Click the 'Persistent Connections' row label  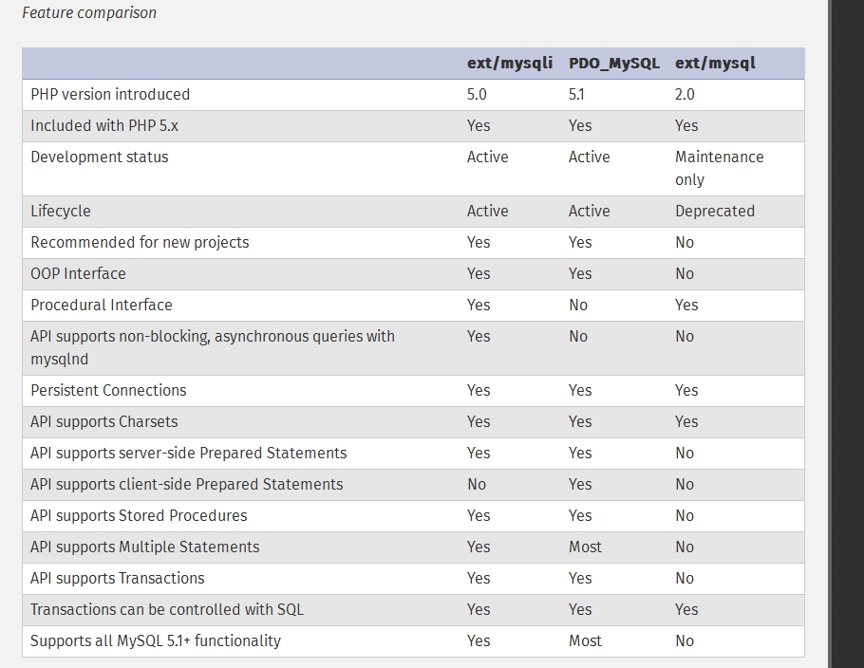[108, 391]
